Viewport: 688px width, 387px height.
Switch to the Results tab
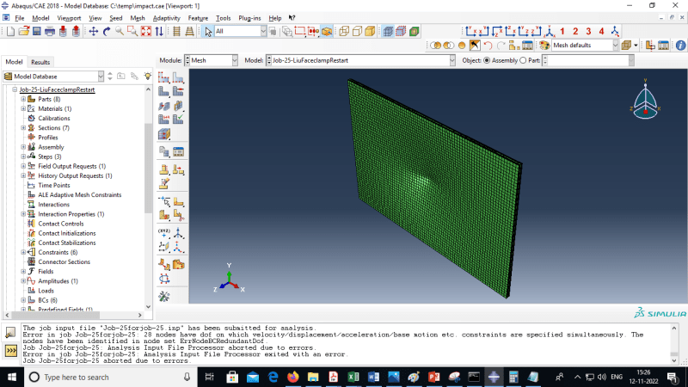[x=40, y=62]
